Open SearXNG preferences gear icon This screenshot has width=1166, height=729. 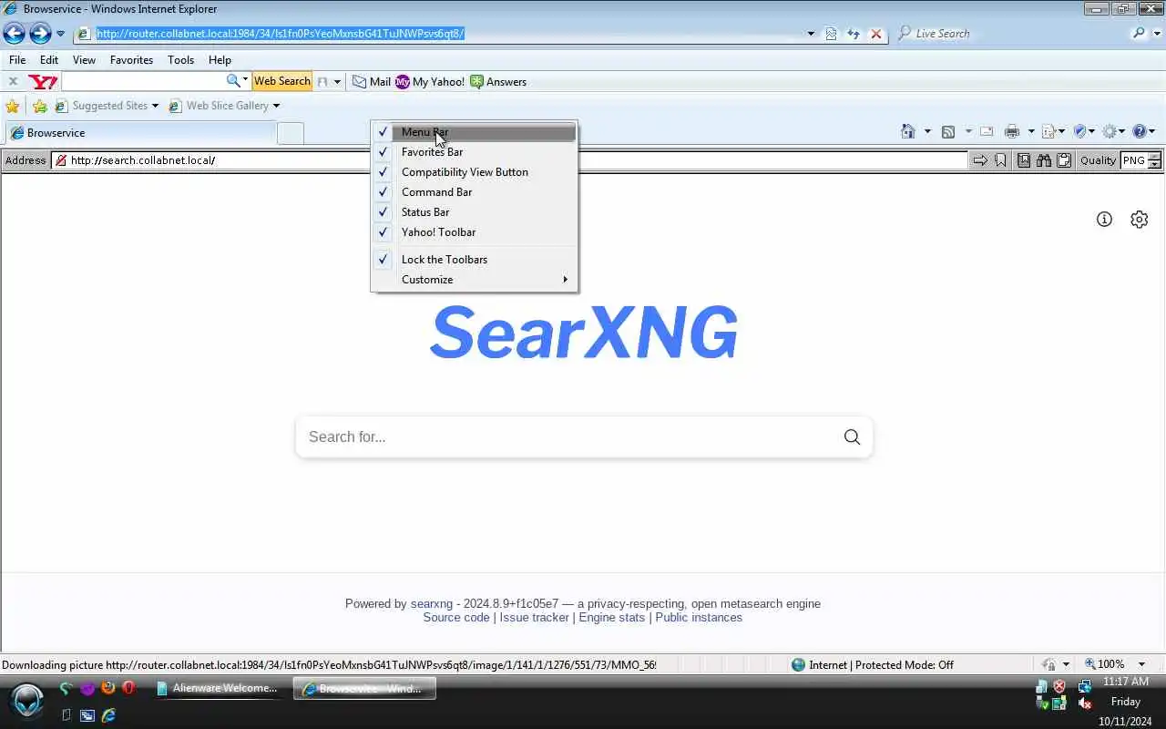tap(1139, 220)
